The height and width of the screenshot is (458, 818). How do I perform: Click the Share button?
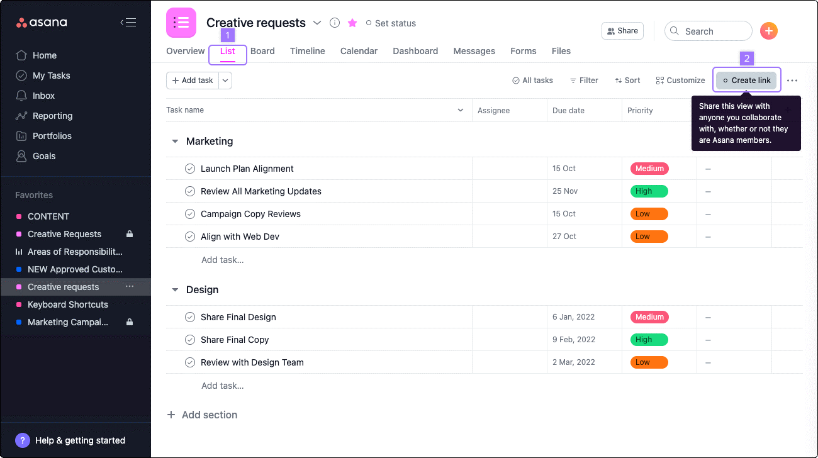pos(622,31)
